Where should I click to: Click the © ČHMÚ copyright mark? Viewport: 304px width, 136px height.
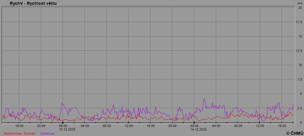tap(294, 133)
